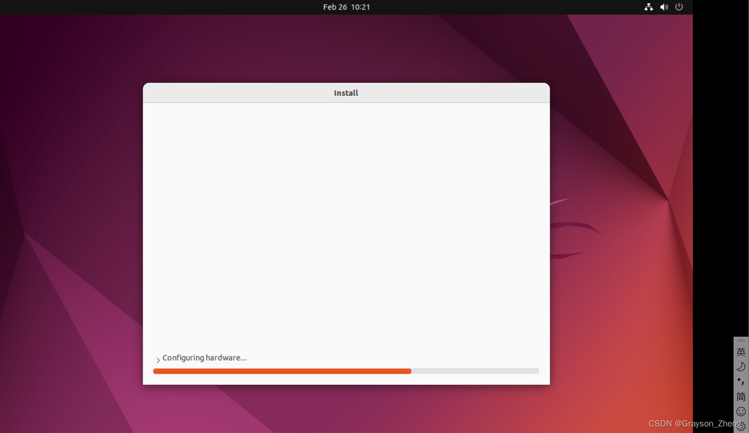Open the power menu icon
Image resolution: width=749 pixels, height=433 pixels.
679,7
